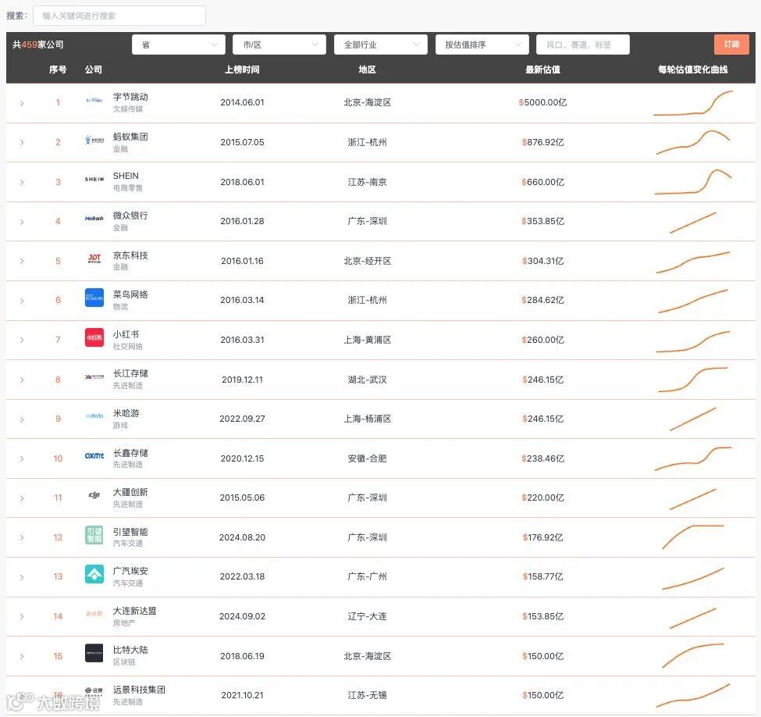Click the 小红书 red logo
This screenshot has width=761, height=717.
click(x=94, y=337)
